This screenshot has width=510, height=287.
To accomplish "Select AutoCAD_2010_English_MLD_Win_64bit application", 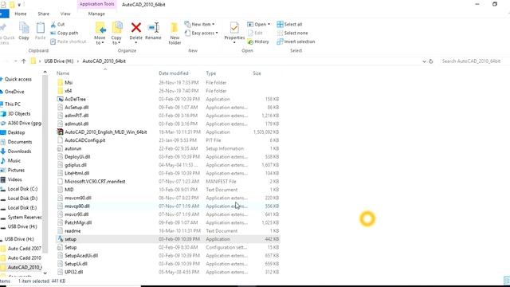I will tap(168, 132).
